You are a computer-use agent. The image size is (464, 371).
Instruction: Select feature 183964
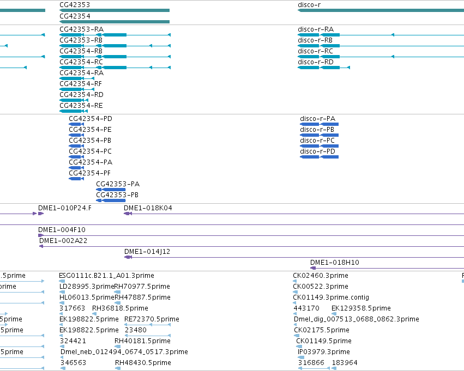334,368
